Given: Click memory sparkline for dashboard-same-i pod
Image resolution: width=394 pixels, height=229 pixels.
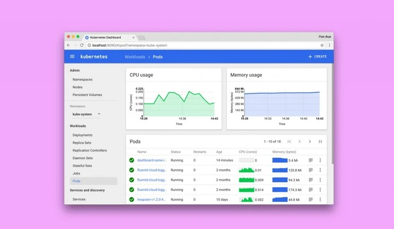Looking at the screenshot, I should point(280,160).
